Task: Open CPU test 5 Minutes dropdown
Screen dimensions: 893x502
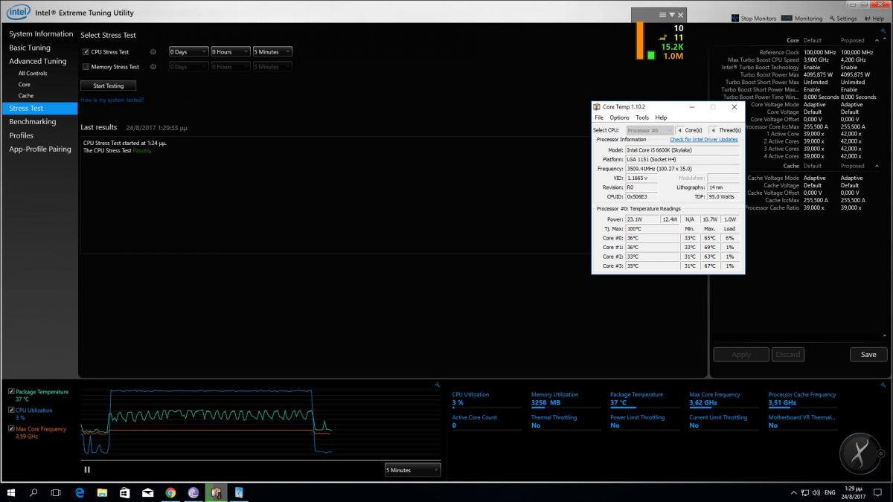Action: click(272, 52)
